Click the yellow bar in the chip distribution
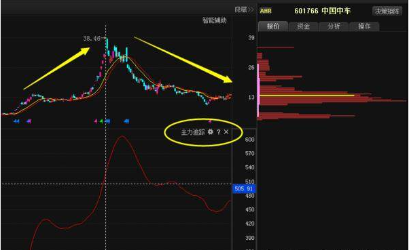Viewport: 409px width, 250px height. [x=307, y=96]
